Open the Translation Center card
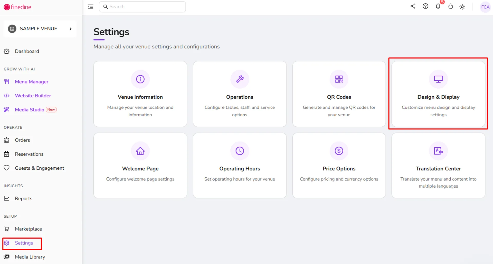Image resolution: width=493 pixels, height=264 pixels. [x=438, y=165]
